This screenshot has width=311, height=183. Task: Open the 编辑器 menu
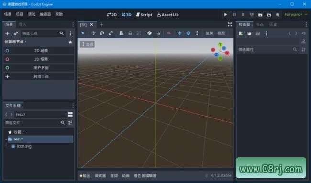tap(45, 14)
